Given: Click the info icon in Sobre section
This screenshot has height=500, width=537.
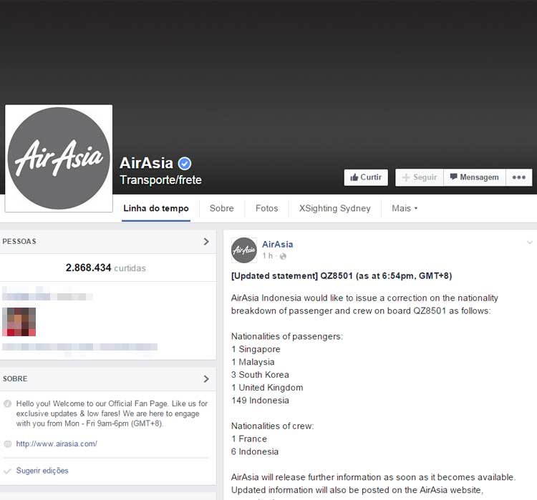Looking at the screenshot, I should [x=7, y=404].
